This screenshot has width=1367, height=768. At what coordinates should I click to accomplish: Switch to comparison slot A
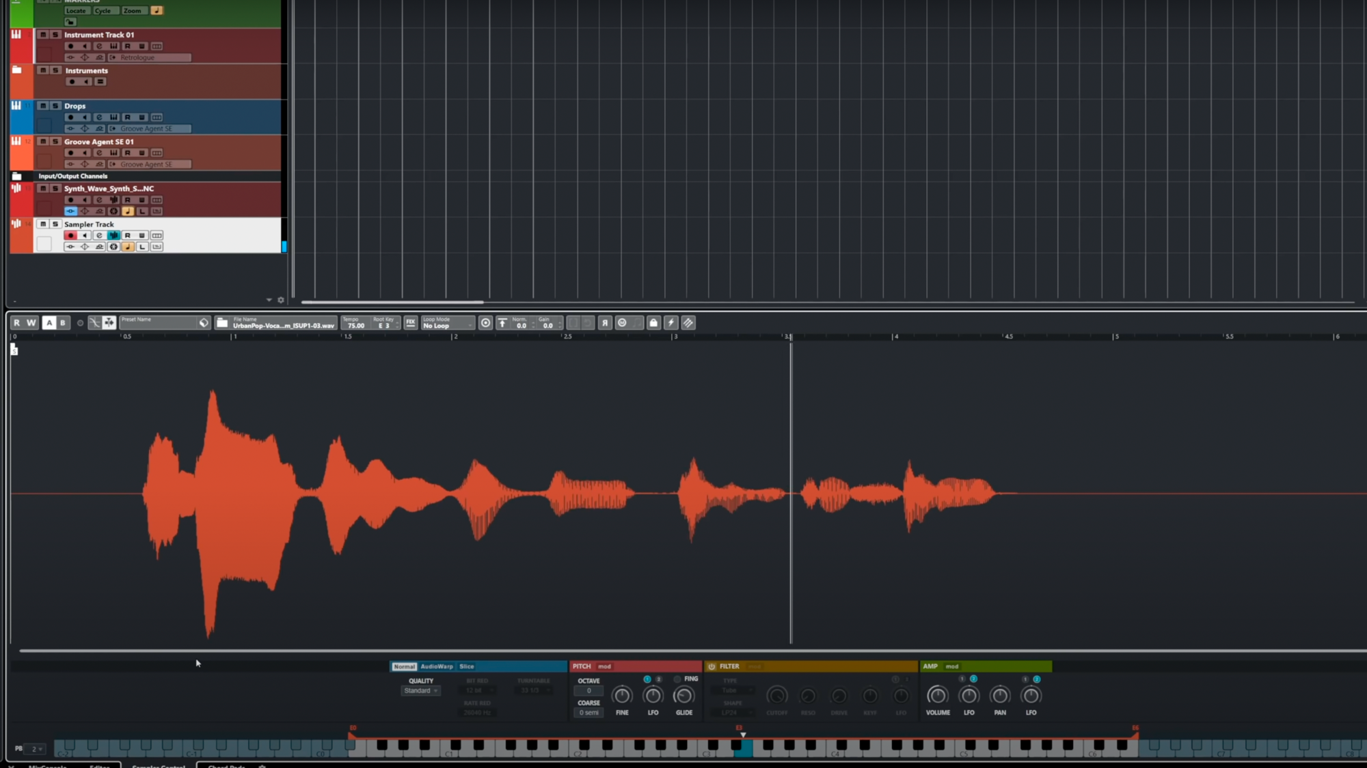[49, 323]
